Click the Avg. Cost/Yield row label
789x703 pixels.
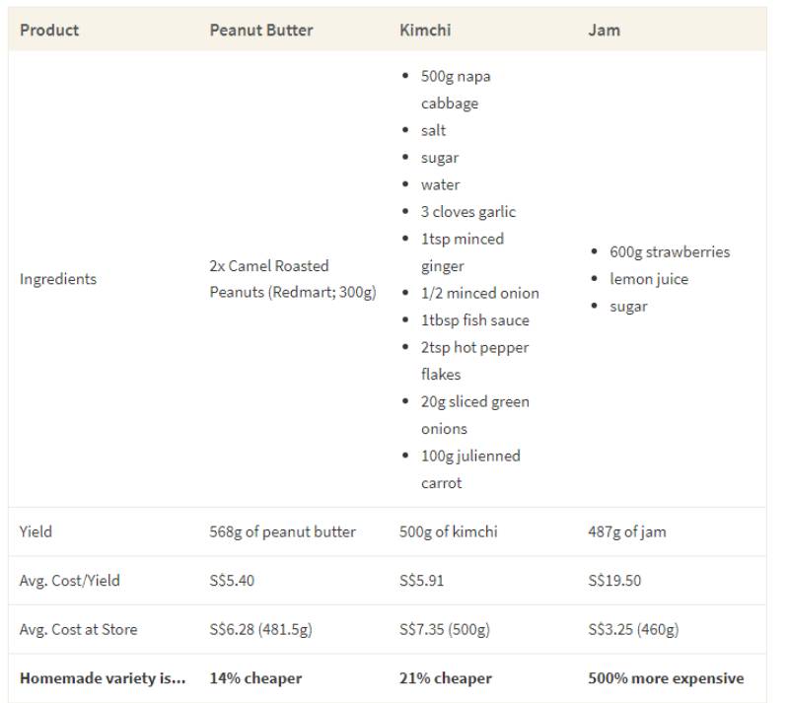69,581
